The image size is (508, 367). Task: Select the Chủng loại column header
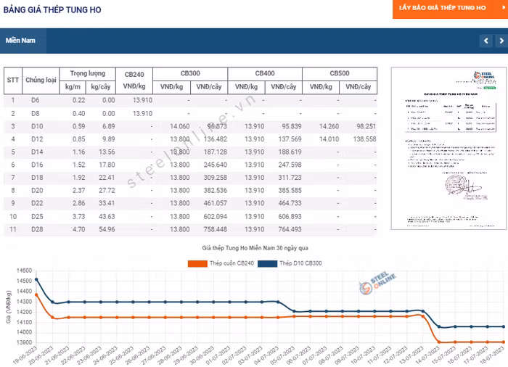41,81
